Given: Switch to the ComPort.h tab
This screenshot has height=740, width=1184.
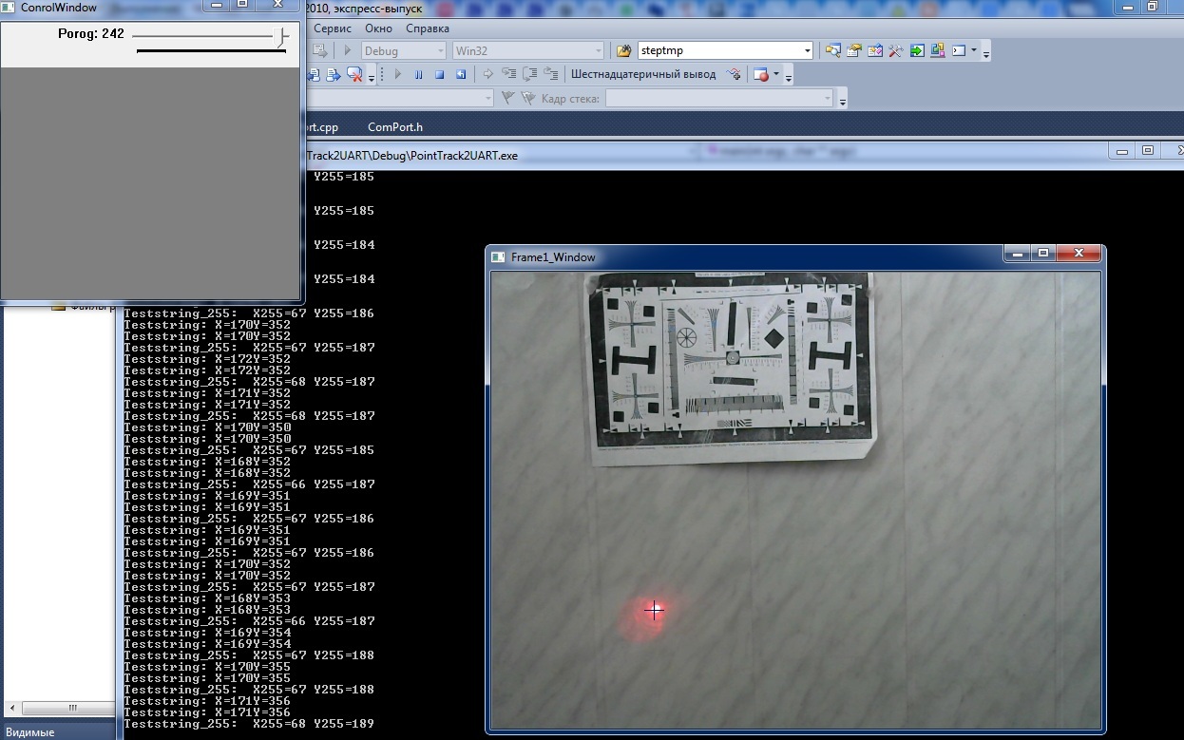Looking at the screenshot, I should (x=395, y=127).
